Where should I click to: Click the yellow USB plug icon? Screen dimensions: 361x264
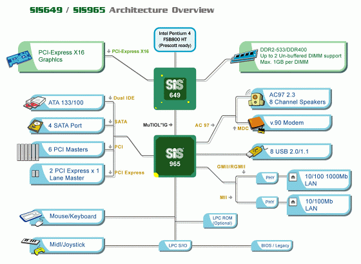tap(254, 152)
